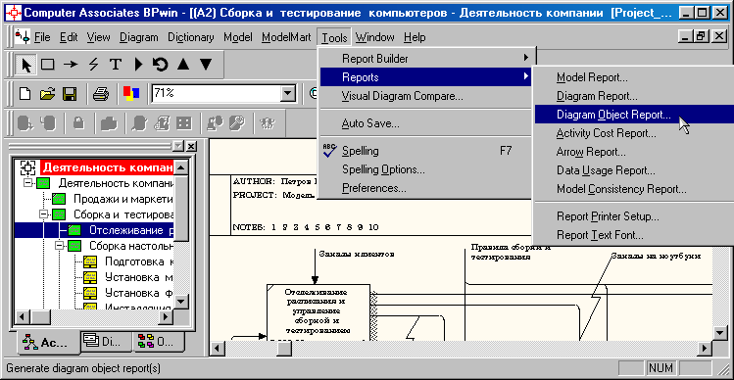Image resolution: width=734 pixels, height=380 pixels.
Task: Click the greyed scroll review icon
Action: tap(162, 123)
